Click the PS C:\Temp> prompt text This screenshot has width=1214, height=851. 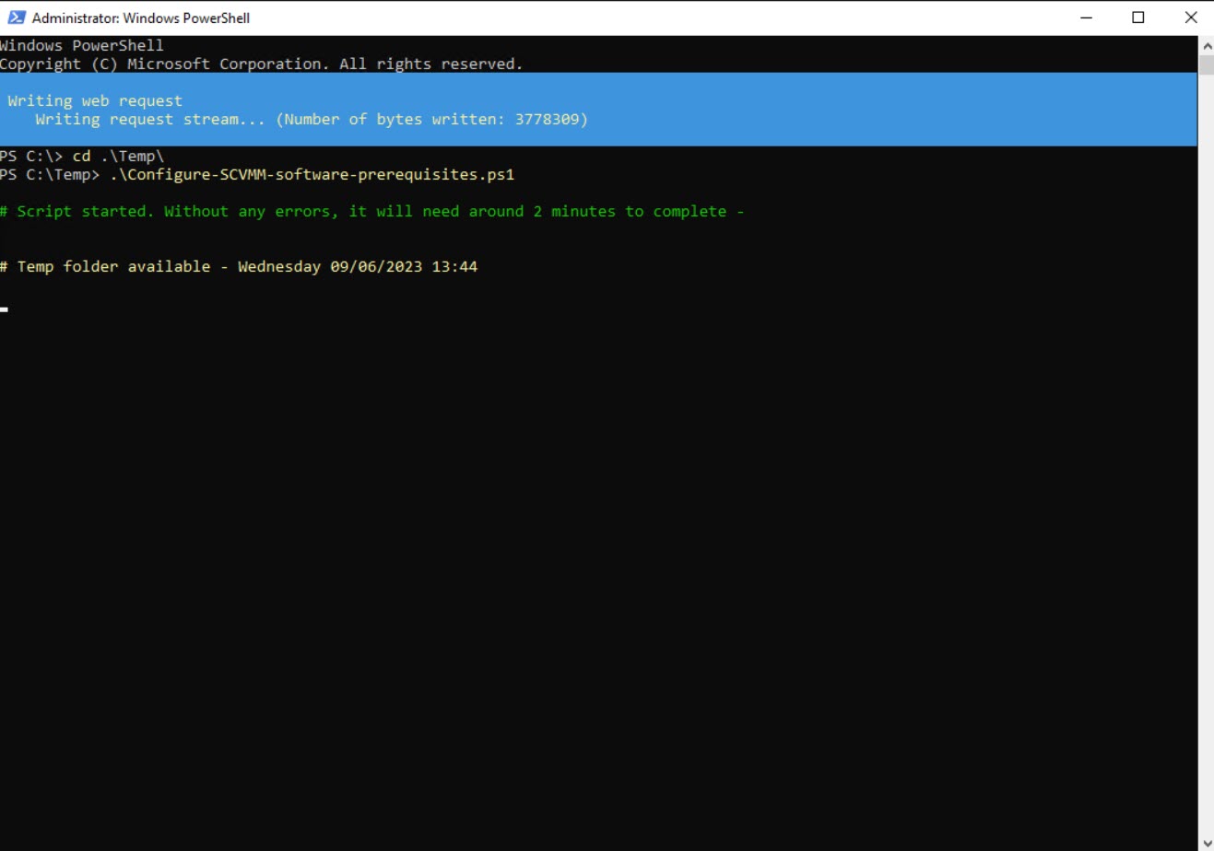(x=51, y=174)
